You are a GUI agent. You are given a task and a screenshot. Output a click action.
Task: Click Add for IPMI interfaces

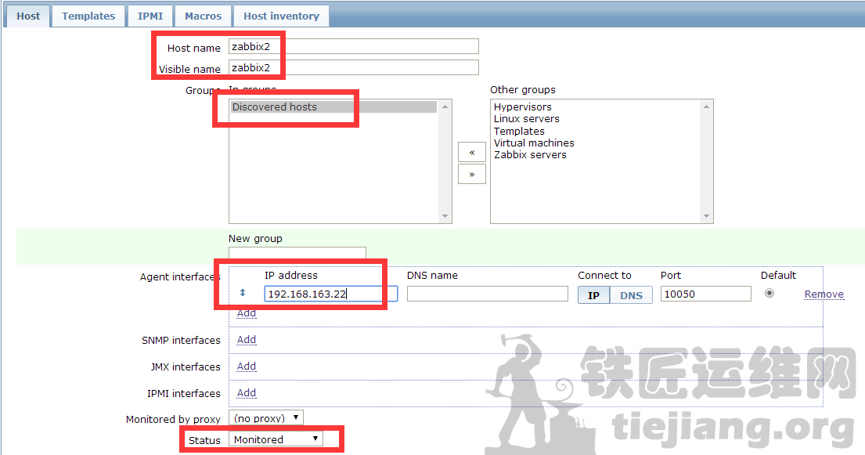247,392
